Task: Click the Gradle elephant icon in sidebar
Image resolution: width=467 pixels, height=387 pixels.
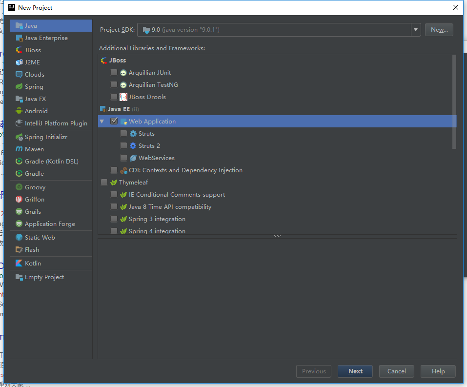Action: [19, 173]
